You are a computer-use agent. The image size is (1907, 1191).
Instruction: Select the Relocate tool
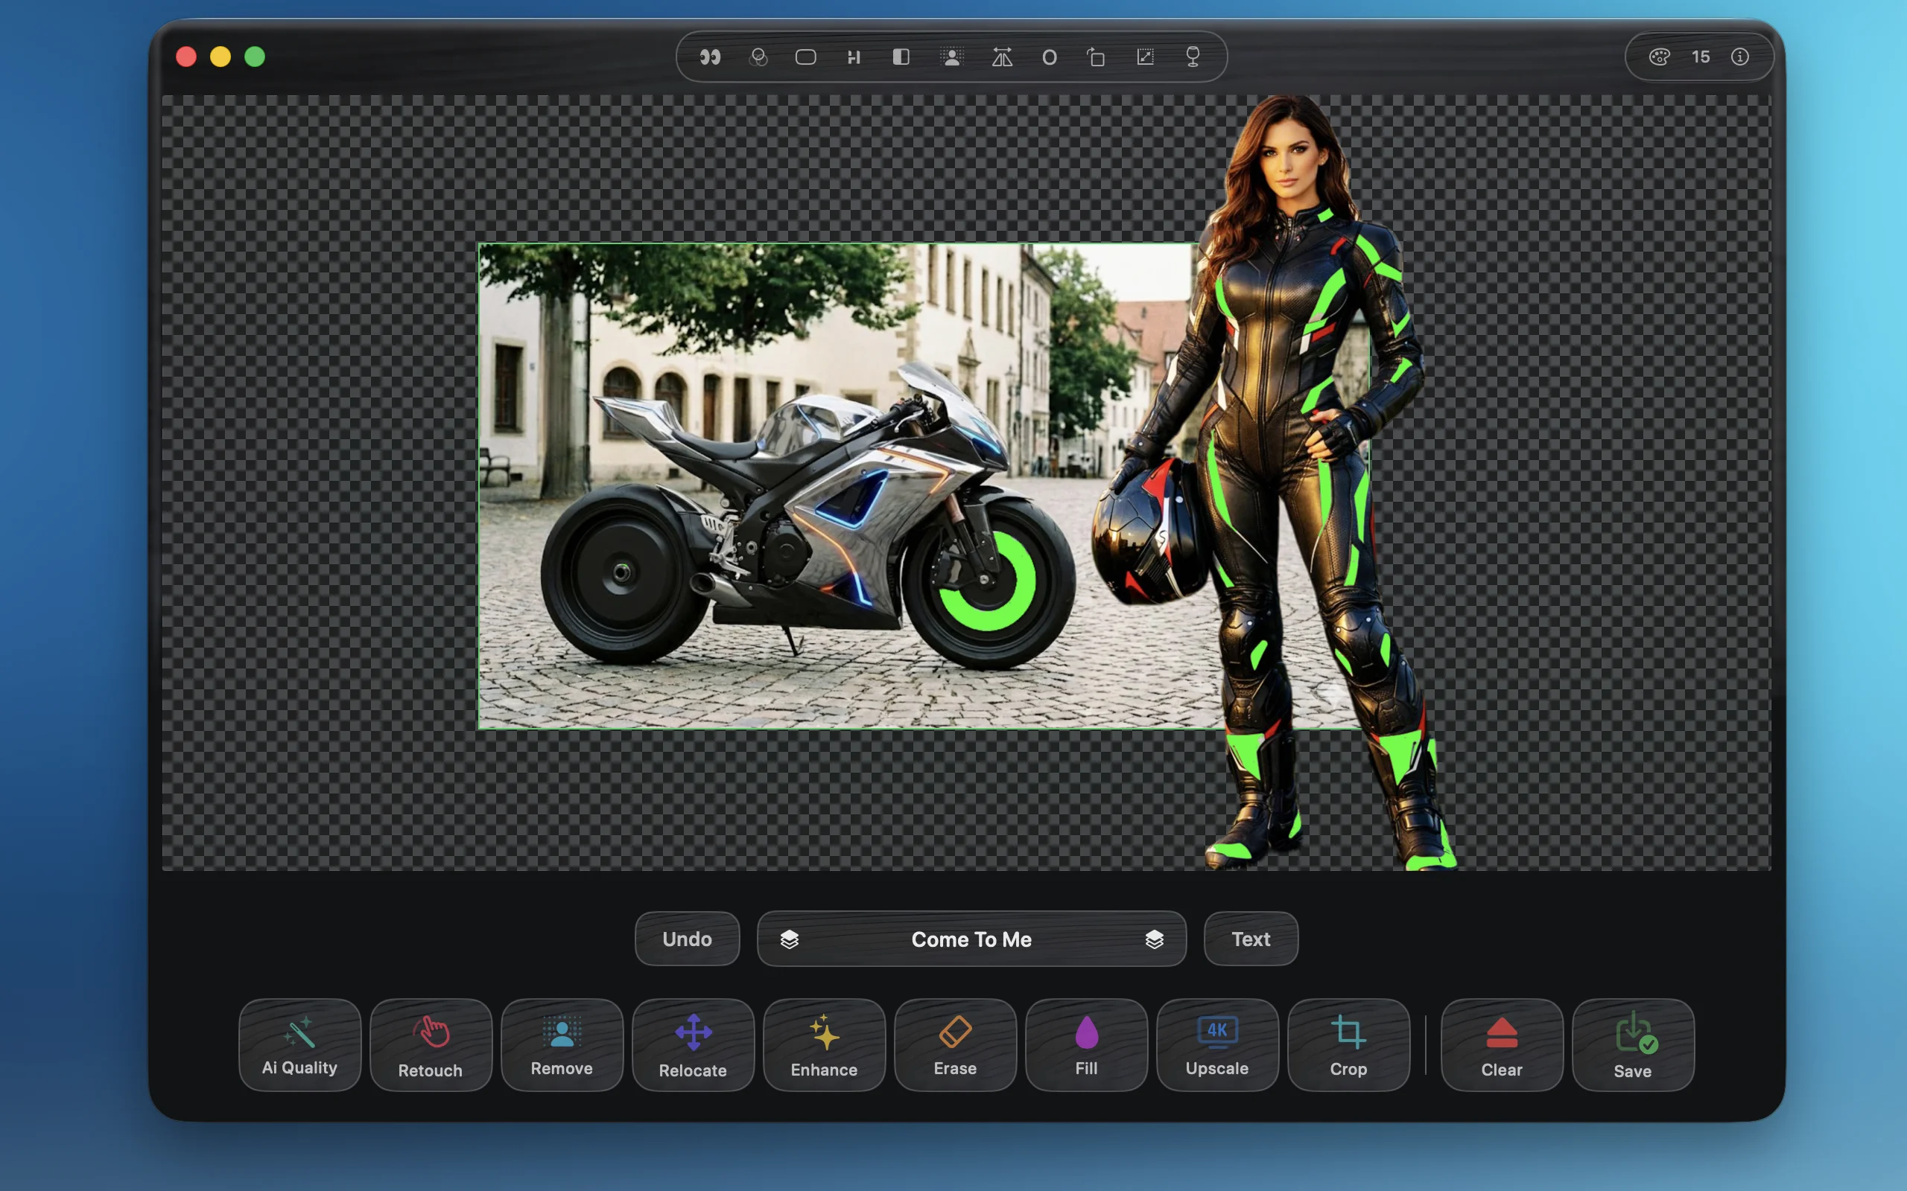pos(693,1044)
